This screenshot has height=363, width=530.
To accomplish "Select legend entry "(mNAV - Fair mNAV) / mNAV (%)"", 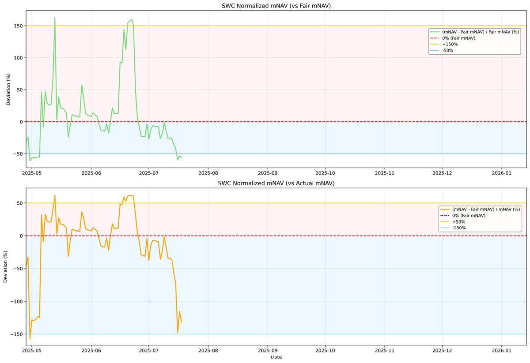I will [486, 209].
